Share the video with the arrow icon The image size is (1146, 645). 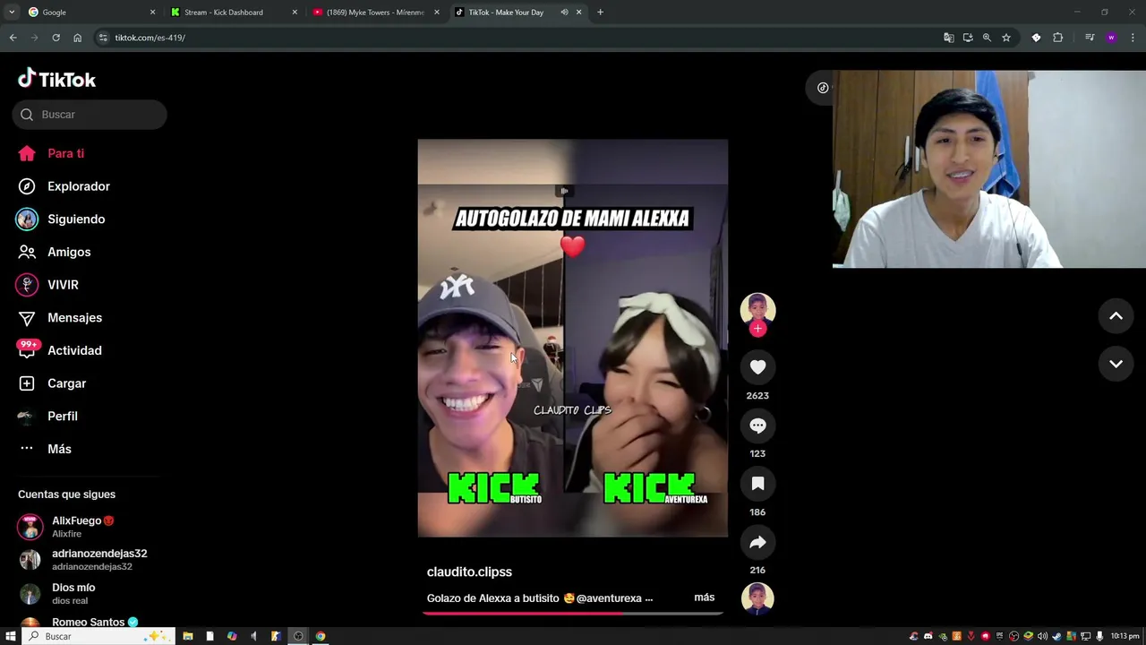tap(757, 542)
